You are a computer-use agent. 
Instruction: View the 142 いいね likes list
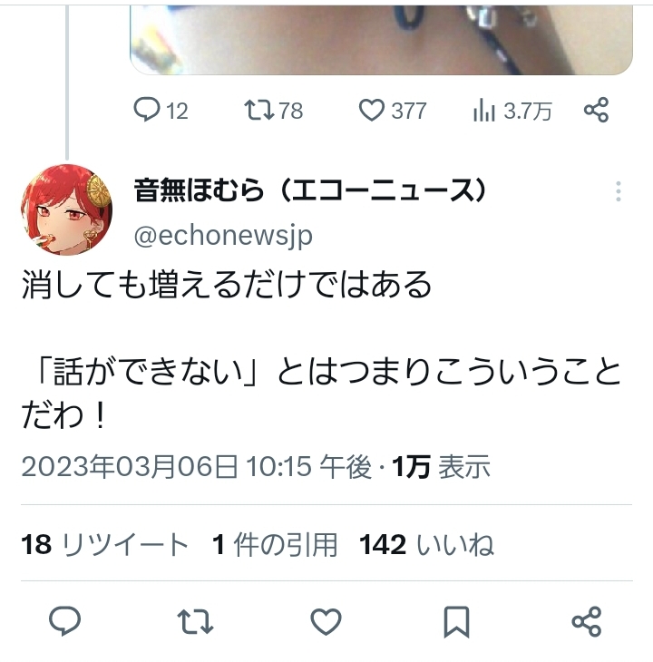coord(426,544)
